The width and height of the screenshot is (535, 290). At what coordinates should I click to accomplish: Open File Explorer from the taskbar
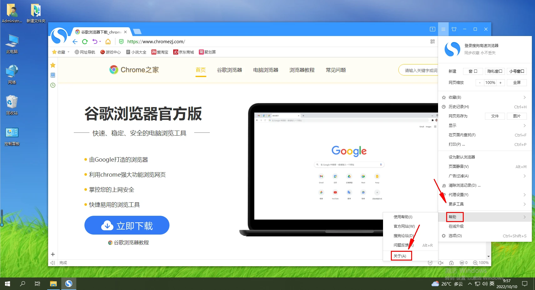pyautogui.click(x=53, y=284)
